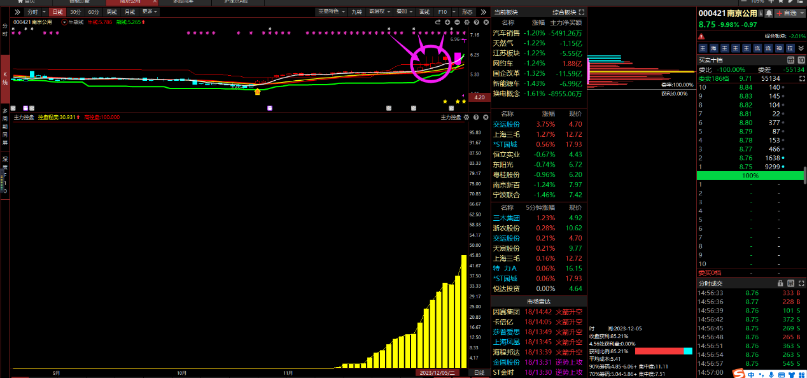Image resolution: width=807 pixels, height=378 pixels.
Task: Click the 综合板块 sector link
Action: point(564,12)
